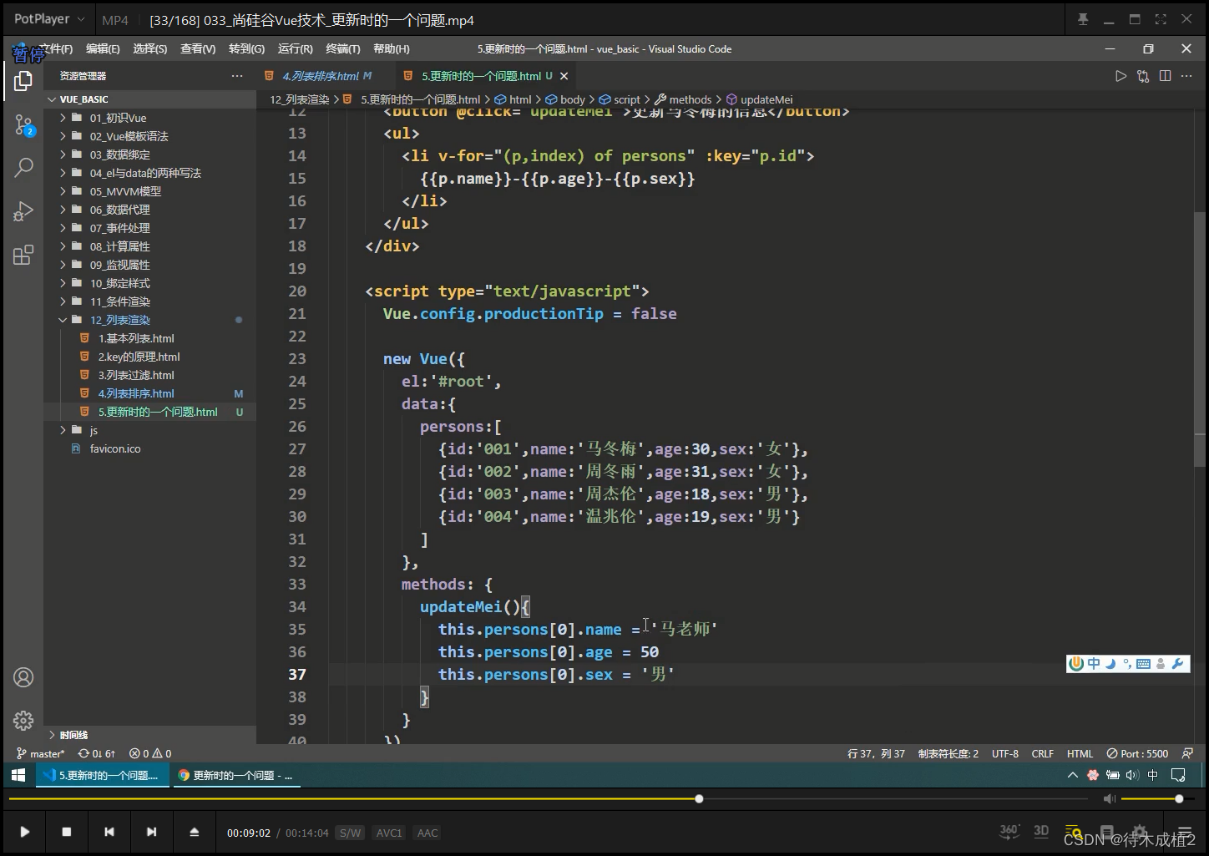The width and height of the screenshot is (1209, 856).
Task: Click the updateMei breadcrumb
Action: coord(766,99)
